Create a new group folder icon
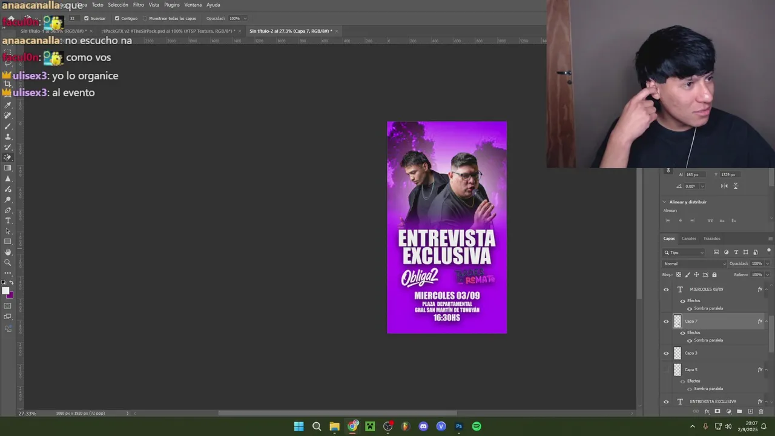The width and height of the screenshot is (775, 436). 739,411
